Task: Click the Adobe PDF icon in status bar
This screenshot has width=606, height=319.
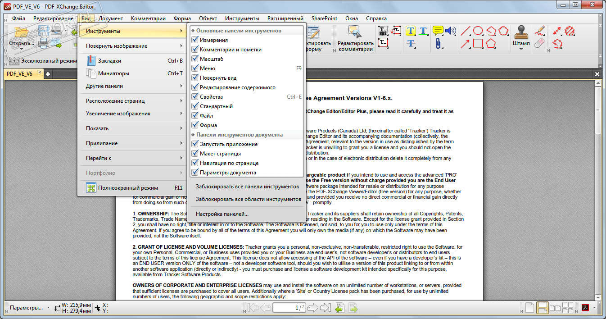Action: click(x=586, y=308)
